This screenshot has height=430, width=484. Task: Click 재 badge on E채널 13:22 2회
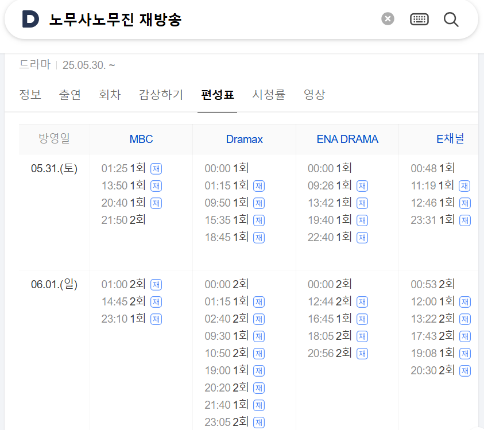click(x=465, y=319)
